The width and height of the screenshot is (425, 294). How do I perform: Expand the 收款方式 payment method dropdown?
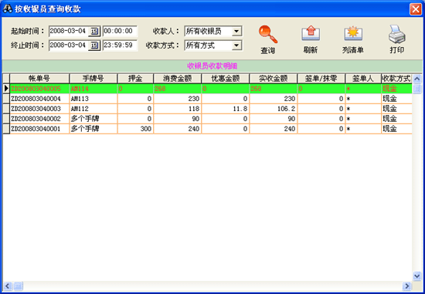pyautogui.click(x=236, y=46)
